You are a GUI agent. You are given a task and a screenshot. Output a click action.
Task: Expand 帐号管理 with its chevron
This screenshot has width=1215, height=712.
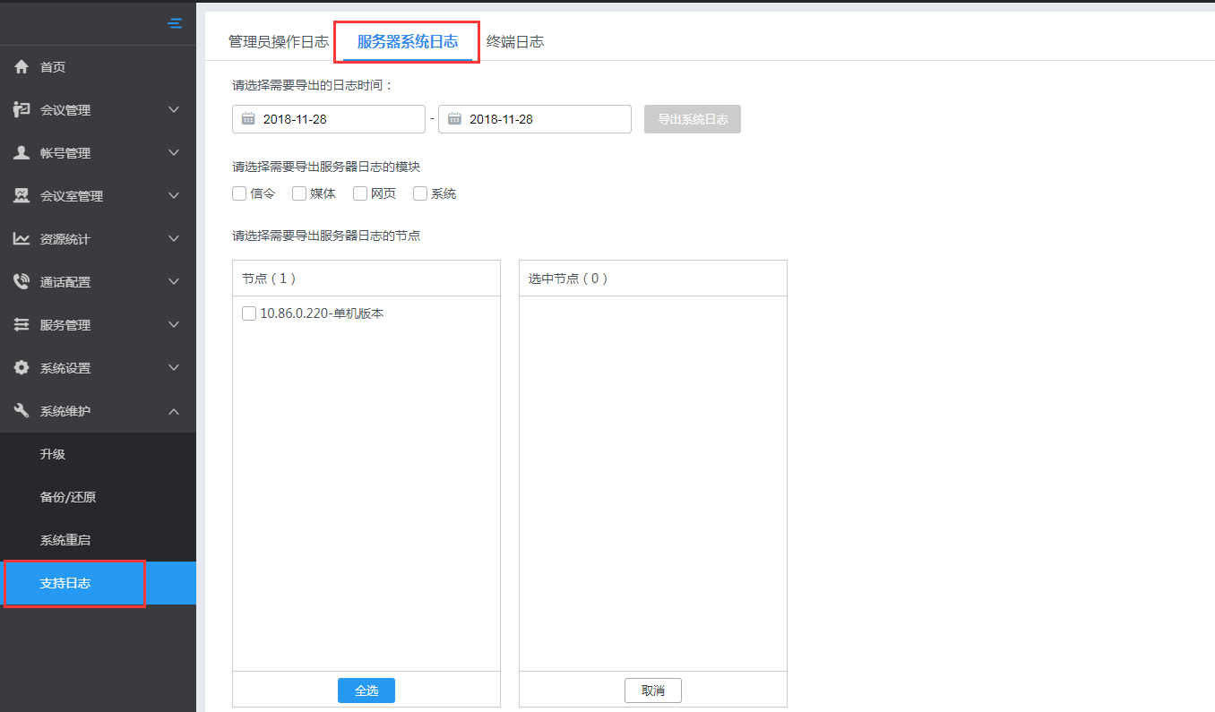coord(174,152)
